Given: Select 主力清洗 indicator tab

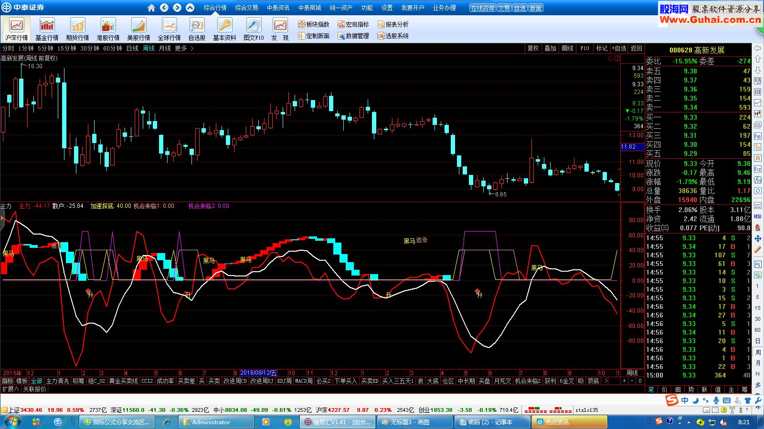Looking at the screenshot, I should click(x=57, y=381).
